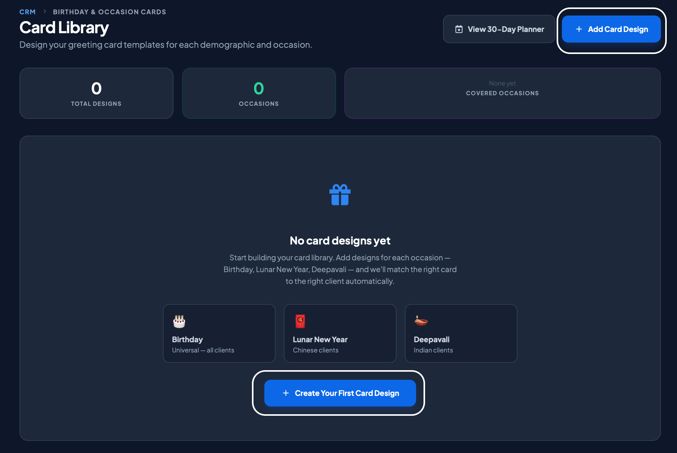This screenshot has width=677, height=453.
Task: Select Birthday & Occasion Cards breadcrumb
Action: click(x=109, y=12)
